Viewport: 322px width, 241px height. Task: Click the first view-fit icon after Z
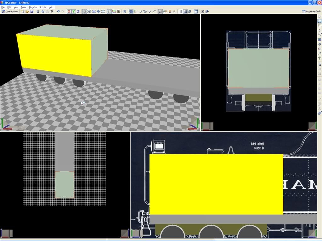pos(84,12)
